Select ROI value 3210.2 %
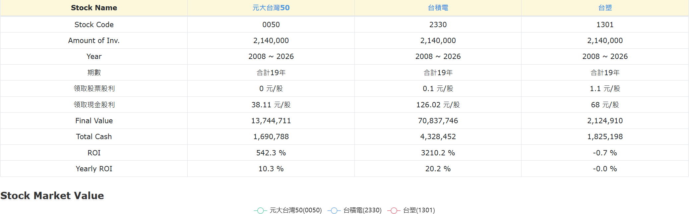 (x=438, y=153)
